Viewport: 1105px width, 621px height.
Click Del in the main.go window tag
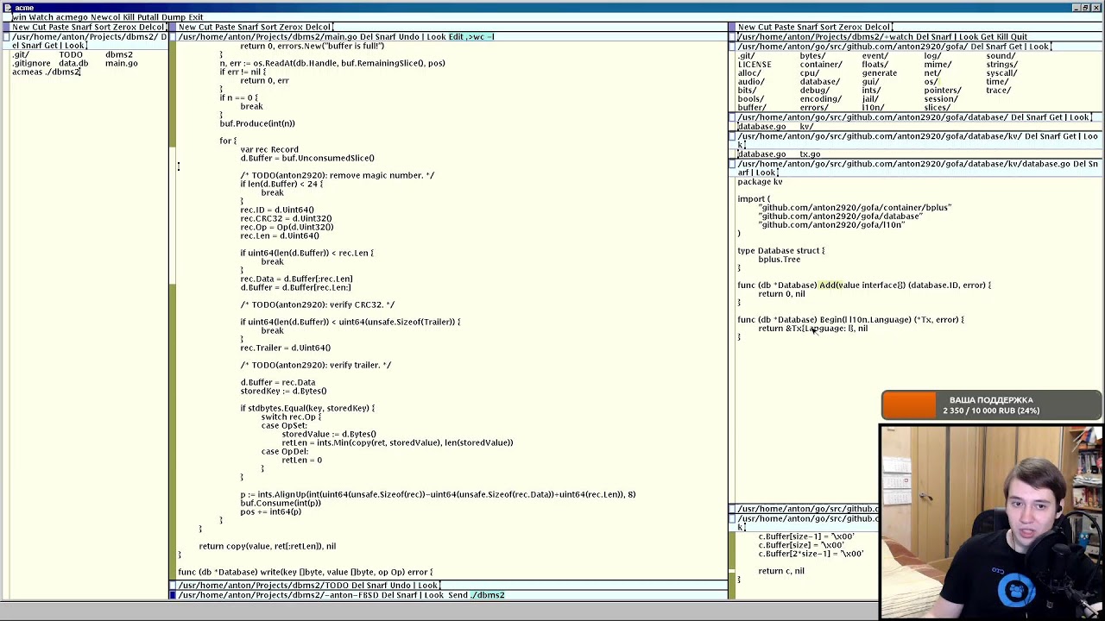point(367,37)
